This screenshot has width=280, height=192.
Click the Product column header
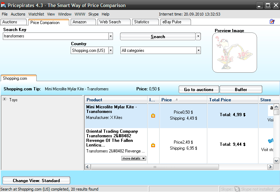116,100
